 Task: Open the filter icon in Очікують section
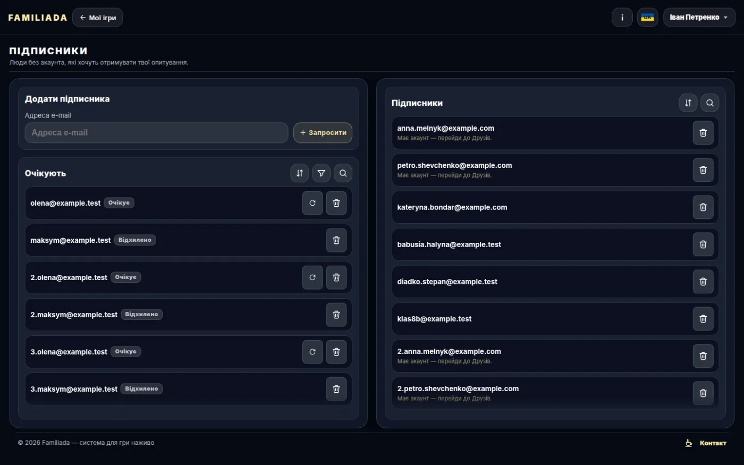[322, 173]
